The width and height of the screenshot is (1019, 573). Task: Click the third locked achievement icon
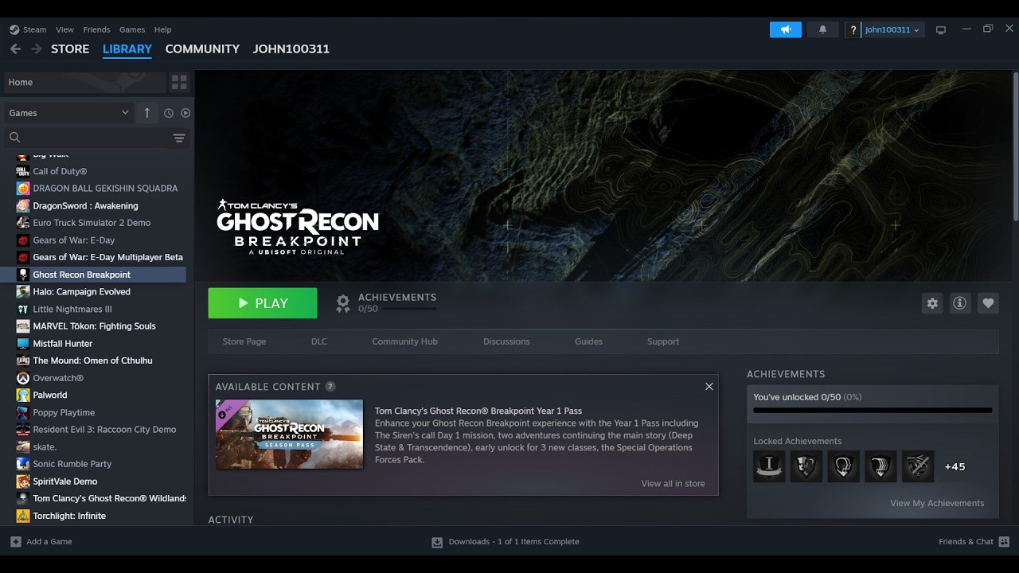[843, 466]
